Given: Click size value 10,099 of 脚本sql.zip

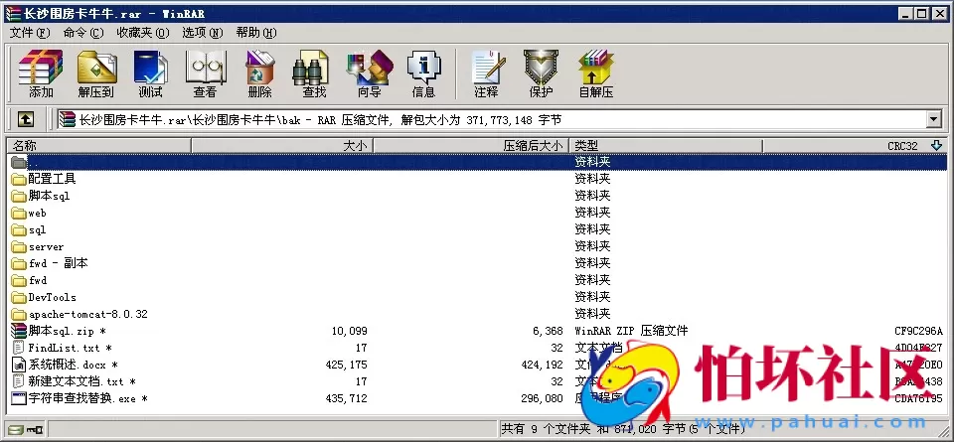Looking at the screenshot, I should [349, 332].
